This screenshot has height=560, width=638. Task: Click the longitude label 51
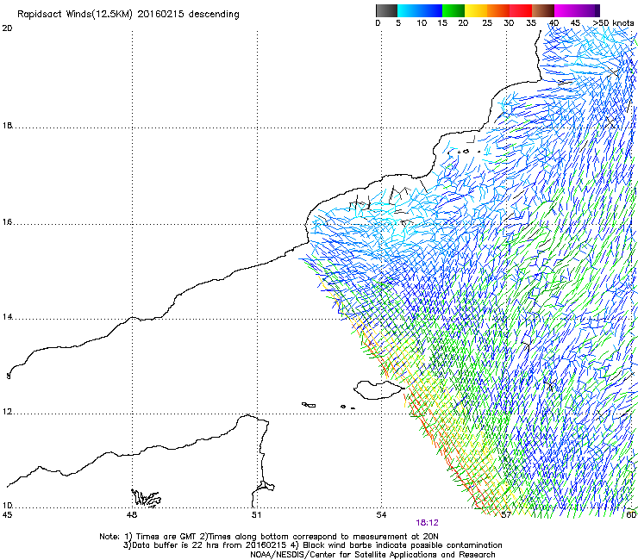[256, 515]
